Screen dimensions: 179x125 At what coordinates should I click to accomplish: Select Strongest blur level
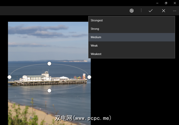(132, 21)
